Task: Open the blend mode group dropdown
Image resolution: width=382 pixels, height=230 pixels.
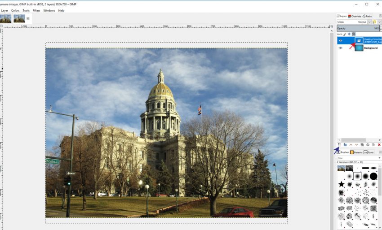Action: click(379, 22)
